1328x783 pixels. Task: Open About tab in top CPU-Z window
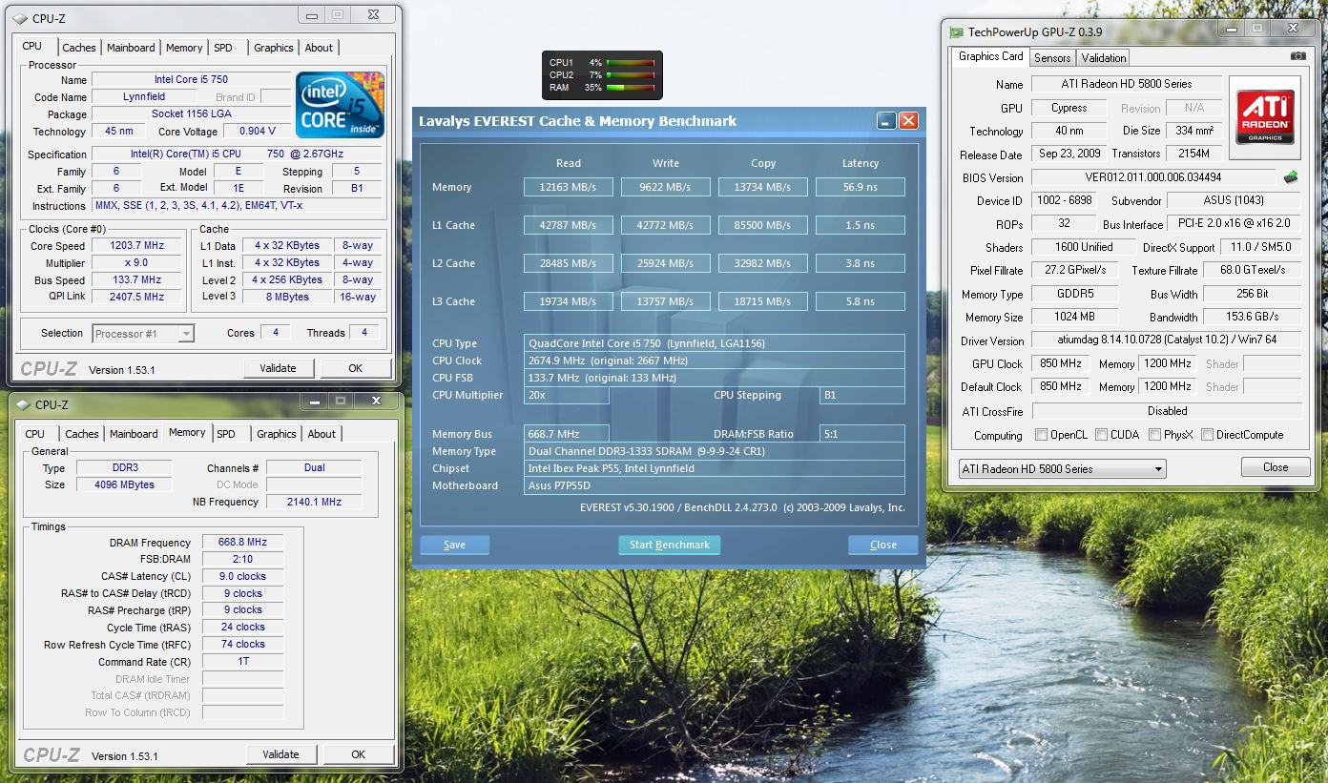(x=319, y=48)
